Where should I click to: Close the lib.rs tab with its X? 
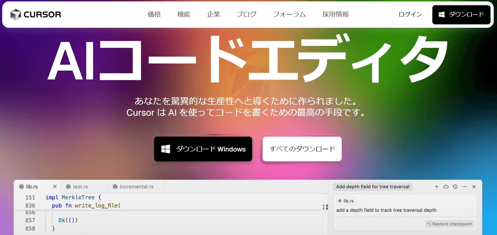pos(55,187)
